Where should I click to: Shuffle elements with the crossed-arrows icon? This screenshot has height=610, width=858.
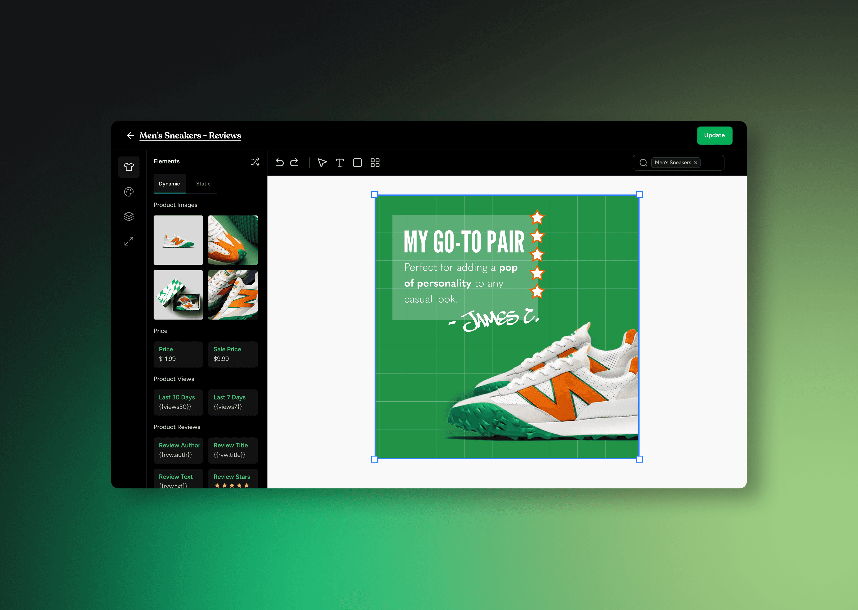pos(255,162)
